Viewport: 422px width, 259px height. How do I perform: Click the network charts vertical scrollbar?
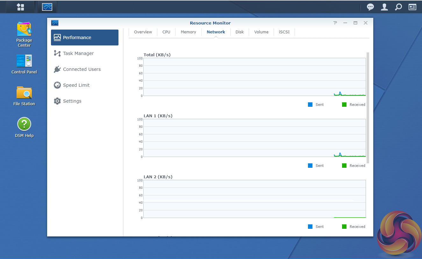click(368, 108)
